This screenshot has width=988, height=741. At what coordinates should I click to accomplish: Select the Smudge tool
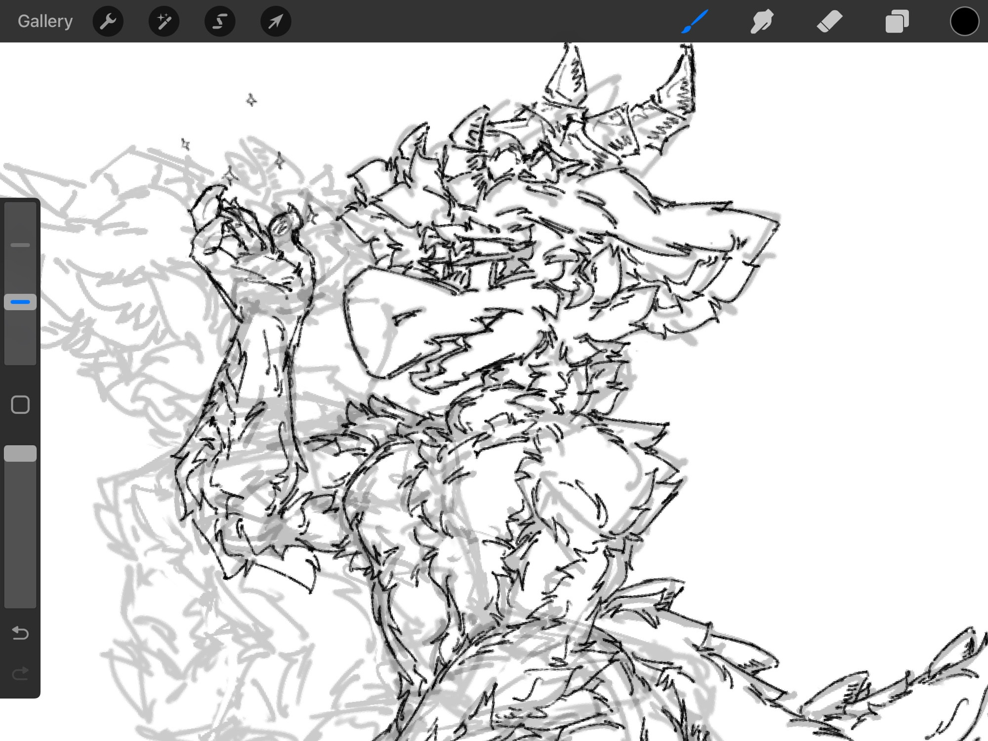click(762, 21)
